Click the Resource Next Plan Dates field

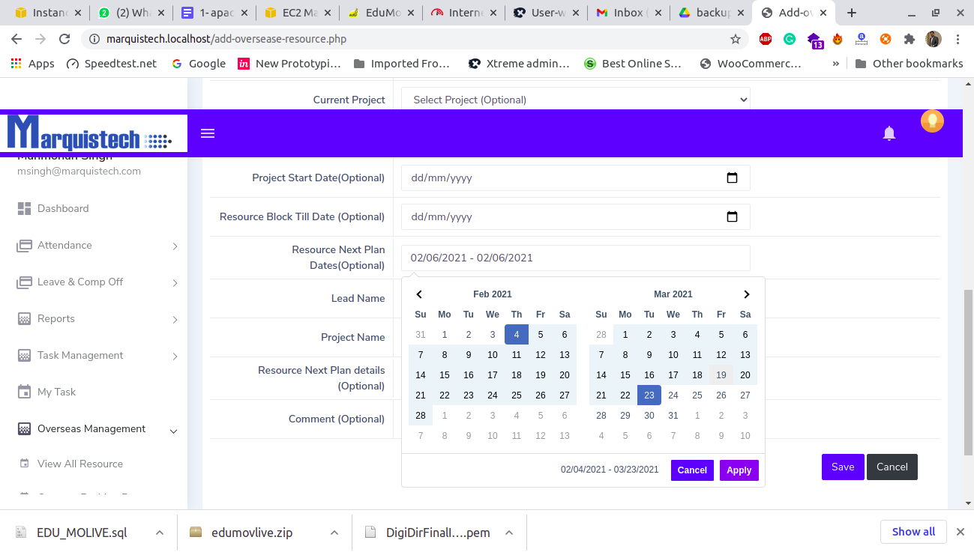click(x=575, y=258)
